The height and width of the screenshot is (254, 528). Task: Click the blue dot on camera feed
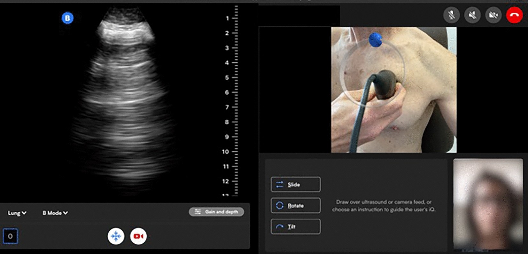click(375, 40)
